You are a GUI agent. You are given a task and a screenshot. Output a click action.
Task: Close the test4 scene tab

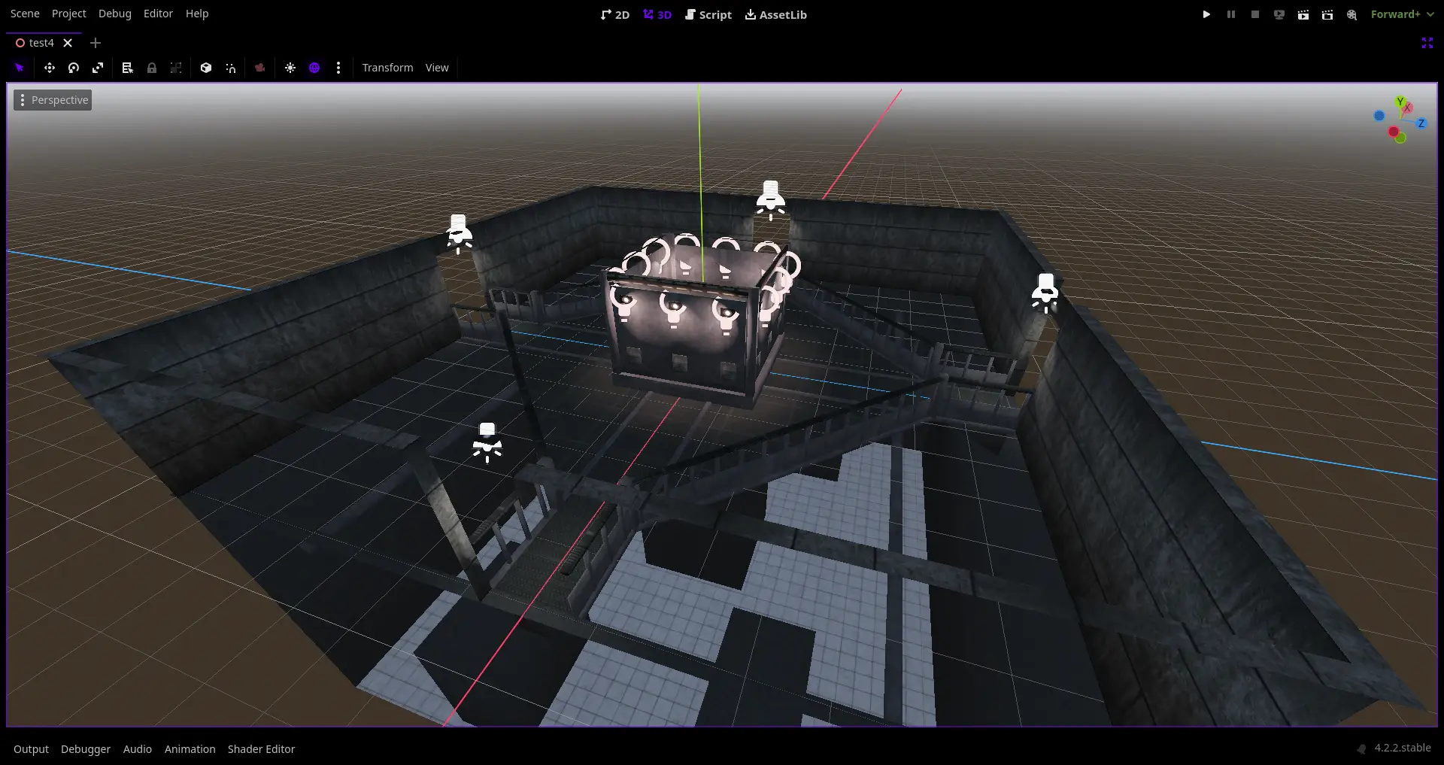(x=68, y=43)
